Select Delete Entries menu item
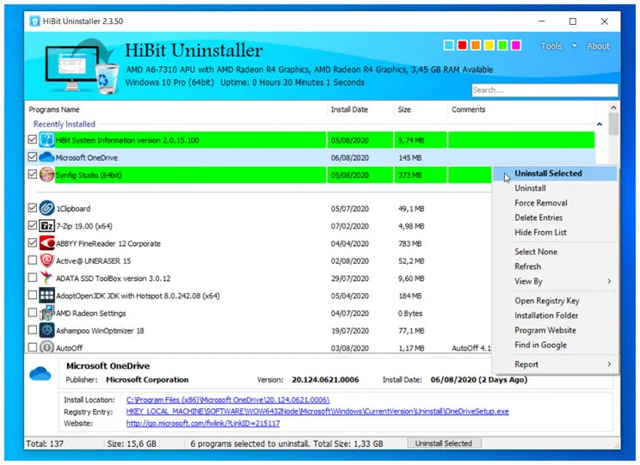 click(x=555, y=217)
